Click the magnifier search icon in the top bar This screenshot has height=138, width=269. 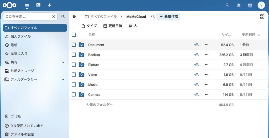[x=227, y=5]
